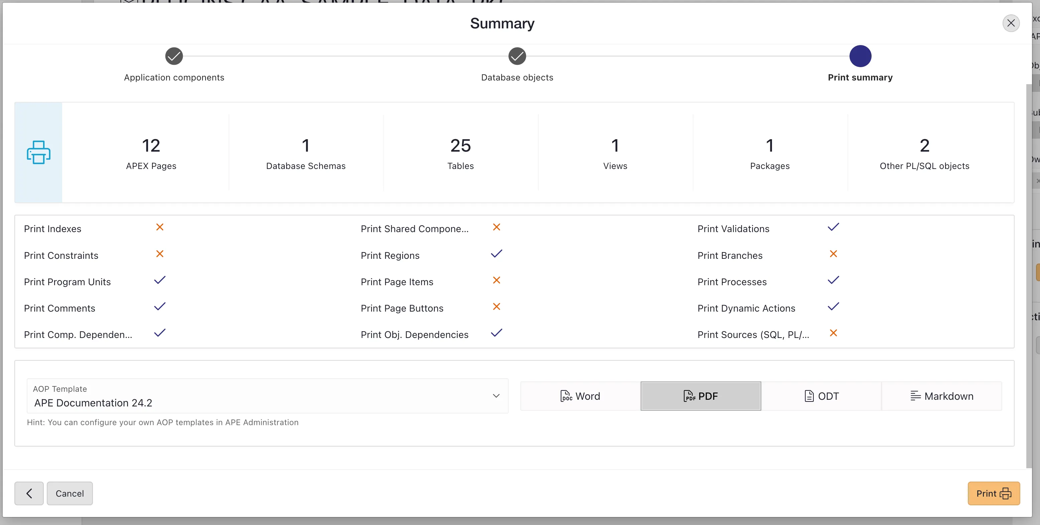Enable Print Sources (SQL, PL/SQL)

(x=833, y=333)
